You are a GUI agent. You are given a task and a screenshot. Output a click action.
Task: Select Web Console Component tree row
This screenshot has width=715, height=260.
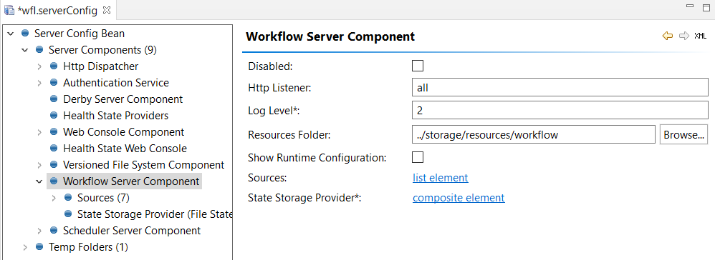pos(123,132)
